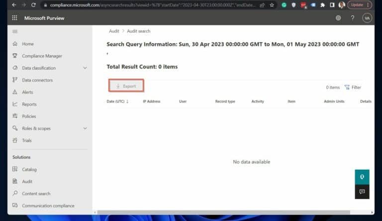Click the Reports chart icon
The image size is (382, 221).
pos(15,104)
